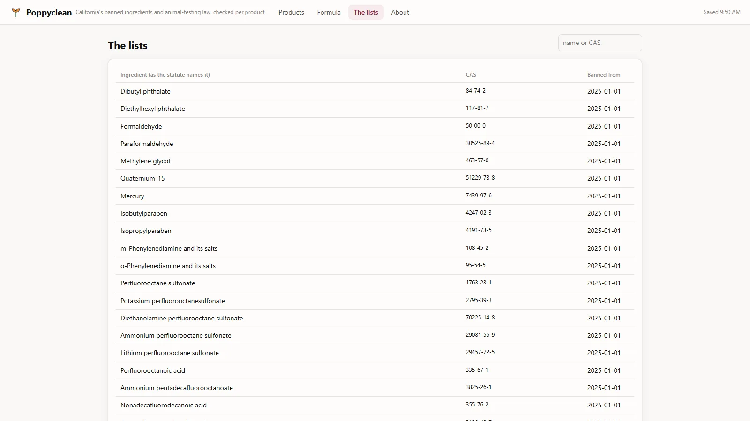Select Perfluorooctanoic acid ingredient
This screenshot has width=750, height=421.
point(153,370)
